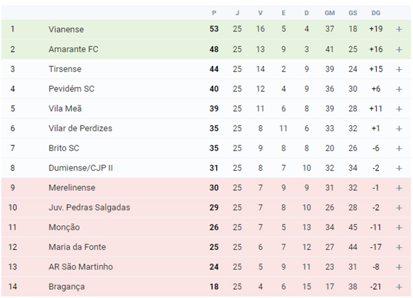Open the Vianense team name link
Viewport: 413px width, 298px height.
coord(66,29)
